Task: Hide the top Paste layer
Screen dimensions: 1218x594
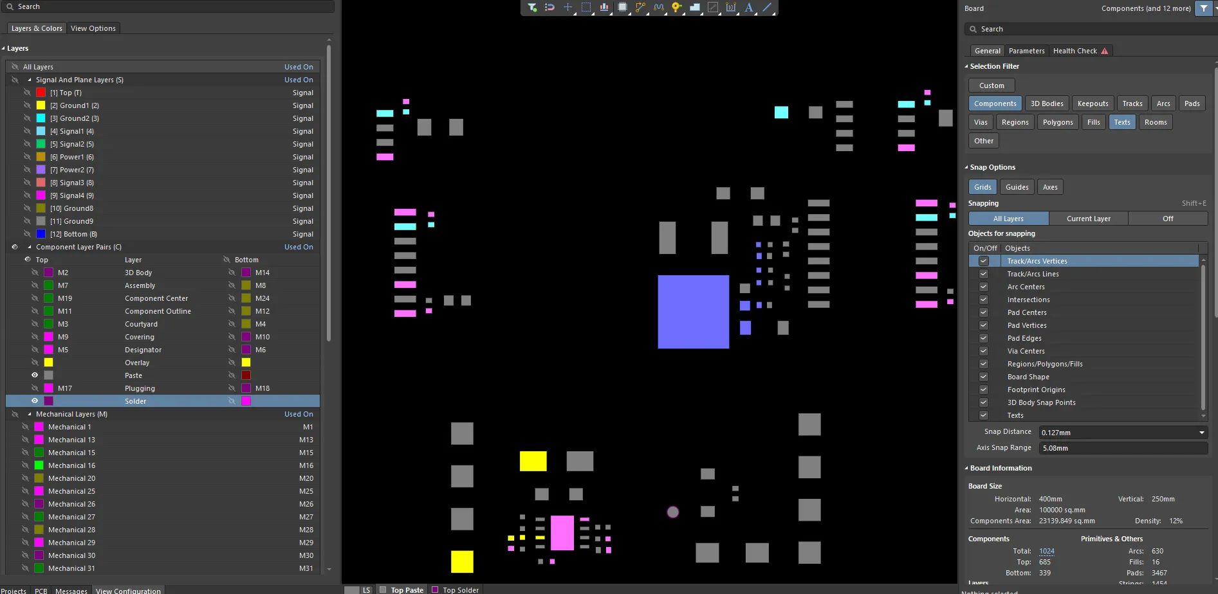Action: pos(35,375)
